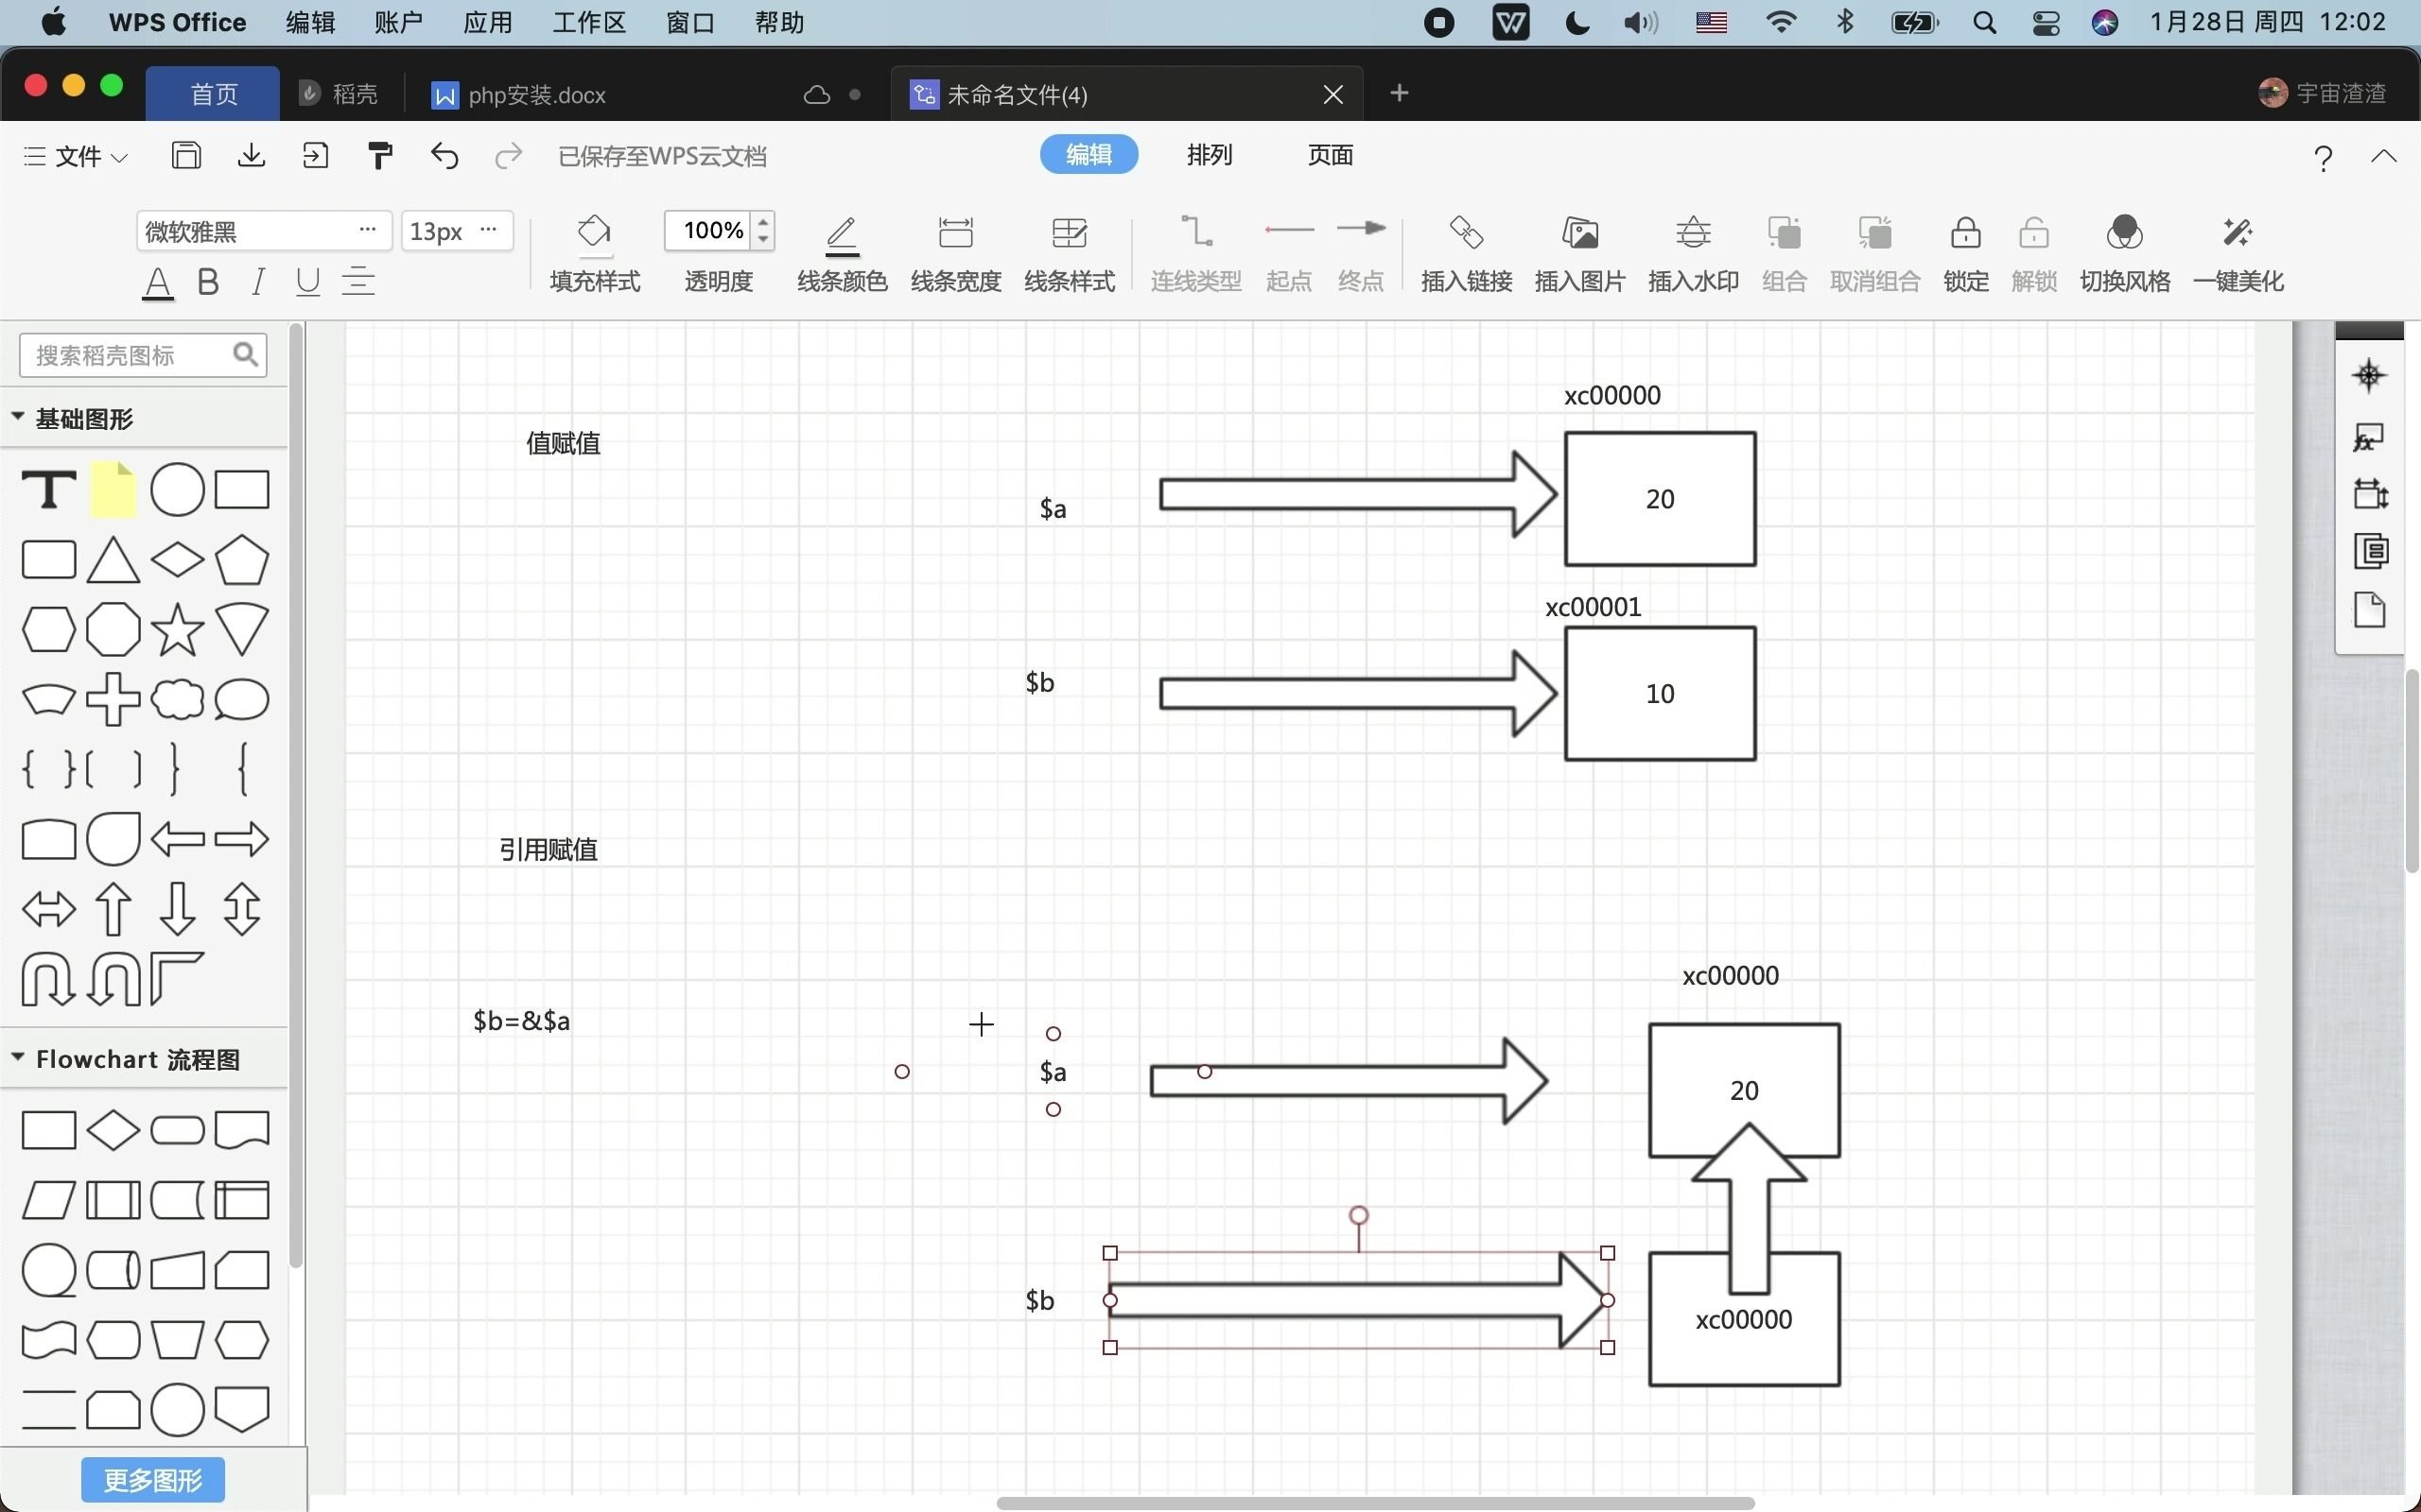Open macOS Control Center icon
This screenshot has height=1512, width=2421.
2046,22
